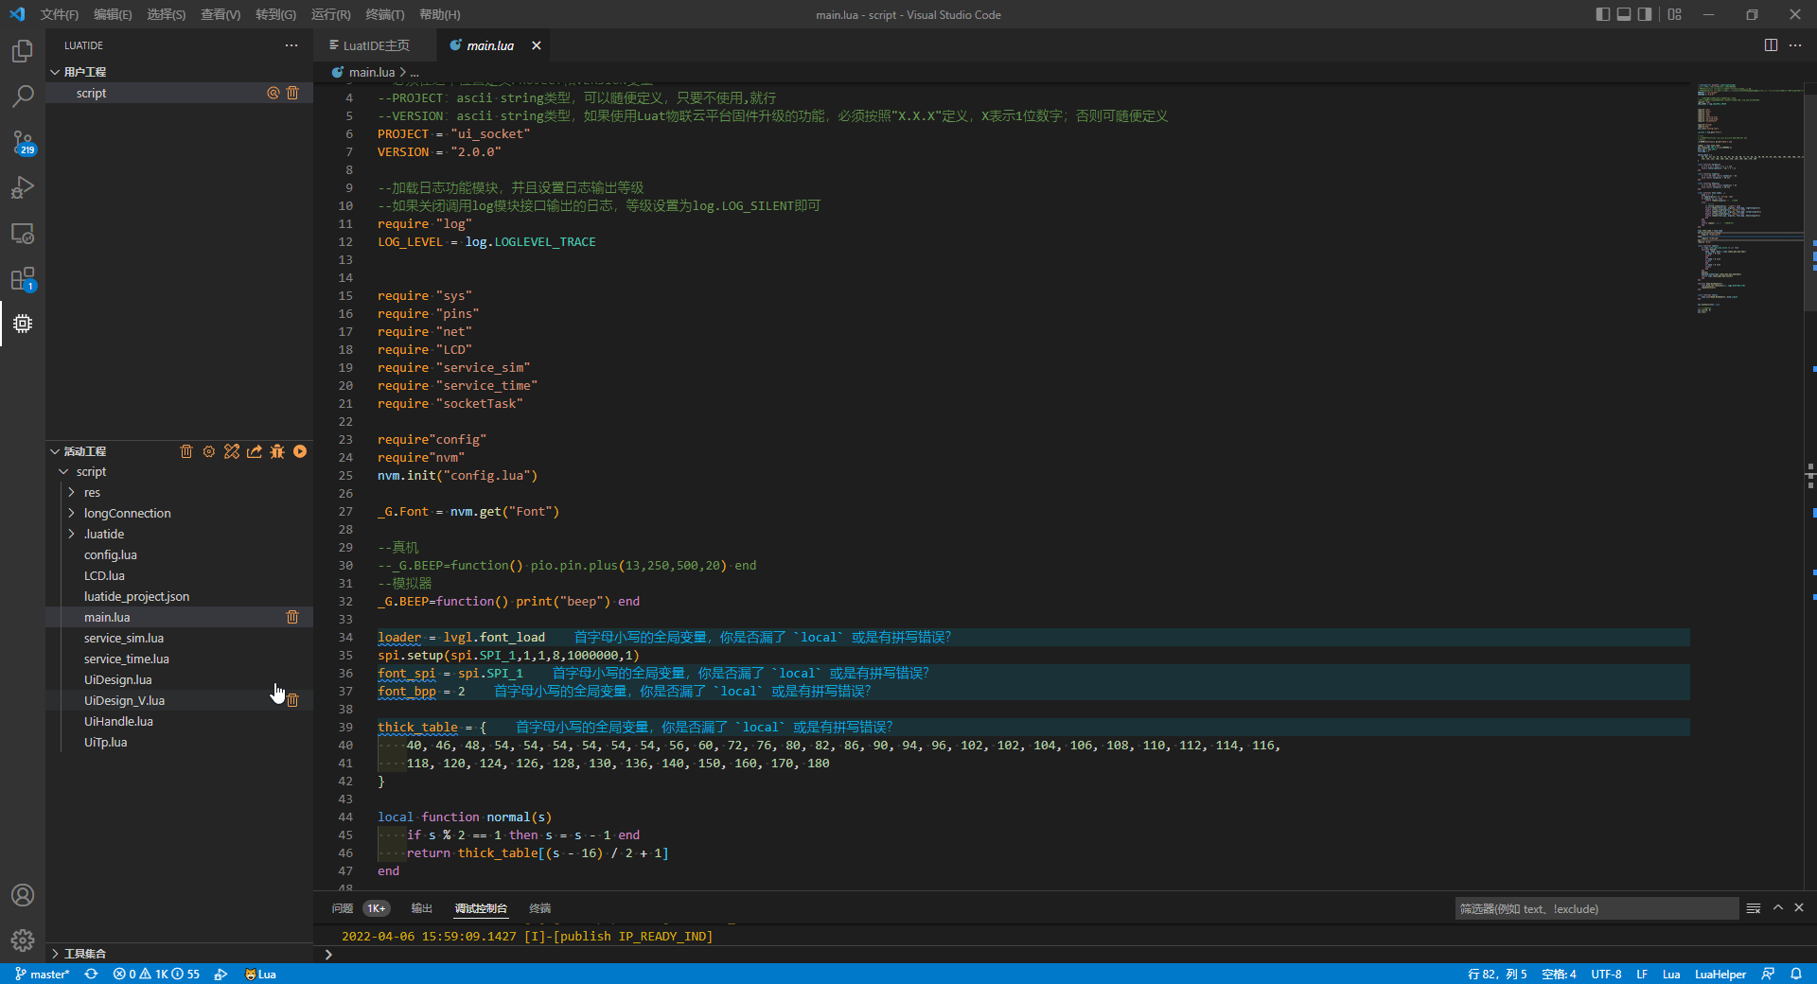Delete the active project via trash icon
The height and width of the screenshot is (984, 1817).
tap(186, 451)
